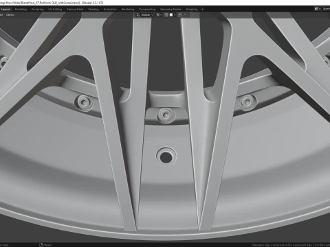Open the Sculpting workspace tab
This screenshot has width=330, height=247.
tap(37, 10)
